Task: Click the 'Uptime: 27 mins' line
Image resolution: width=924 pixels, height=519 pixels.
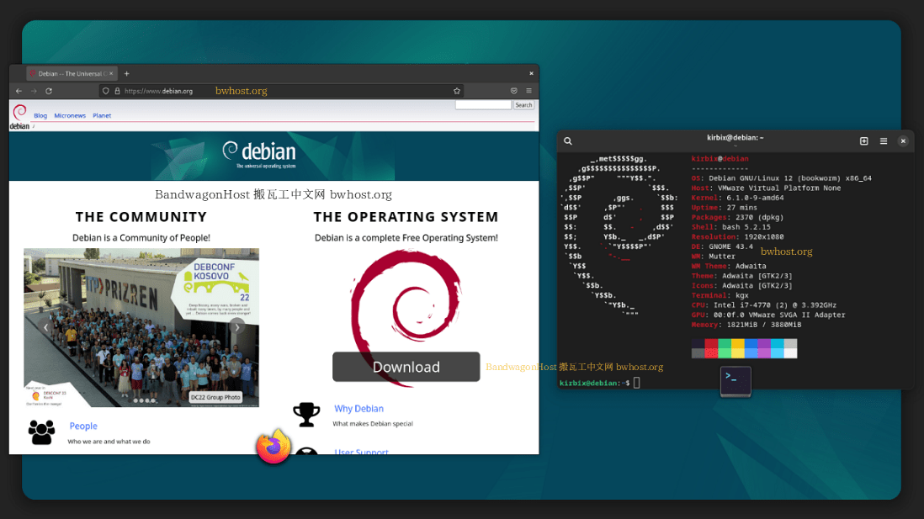Action: (725, 208)
